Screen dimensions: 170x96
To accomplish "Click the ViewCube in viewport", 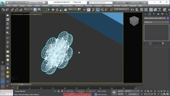I will [134, 21].
